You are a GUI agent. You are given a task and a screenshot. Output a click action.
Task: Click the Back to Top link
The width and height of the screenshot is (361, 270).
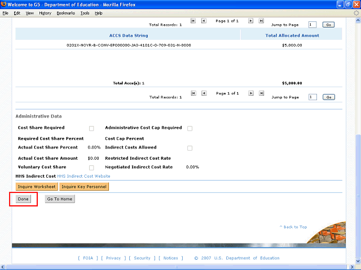(293, 227)
